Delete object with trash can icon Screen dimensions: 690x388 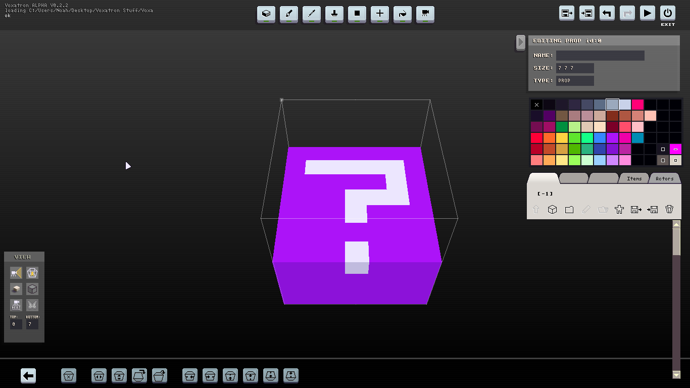coord(669,209)
